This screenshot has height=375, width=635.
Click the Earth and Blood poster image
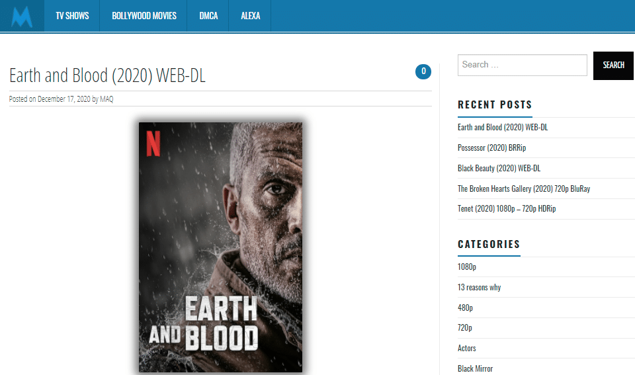220,247
